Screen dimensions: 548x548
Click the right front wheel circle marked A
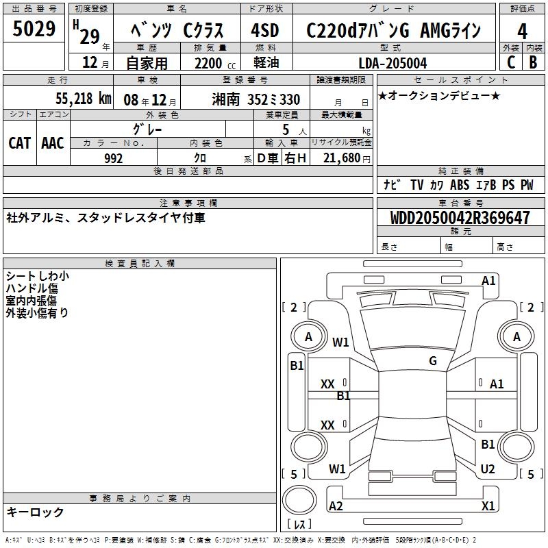click(x=516, y=337)
